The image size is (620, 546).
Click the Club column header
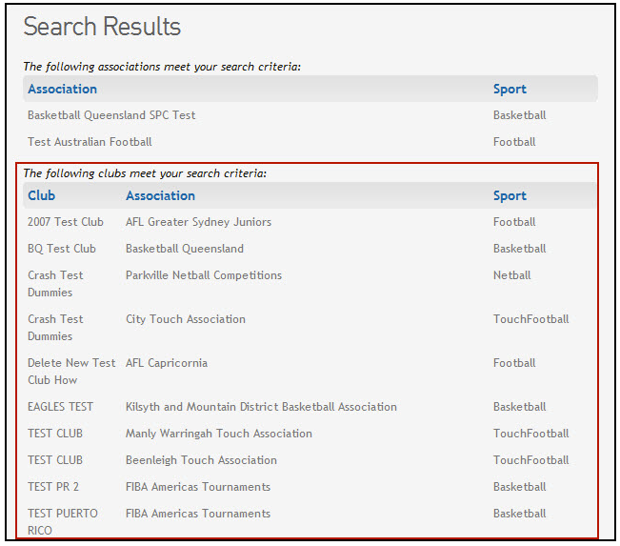tap(41, 195)
